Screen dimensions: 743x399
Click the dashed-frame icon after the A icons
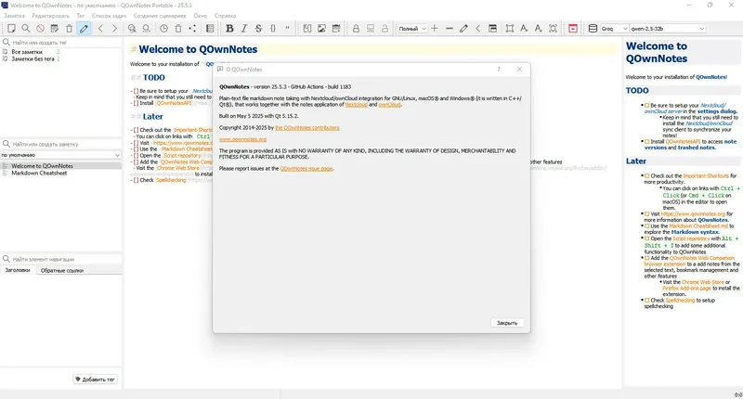[553, 29]
